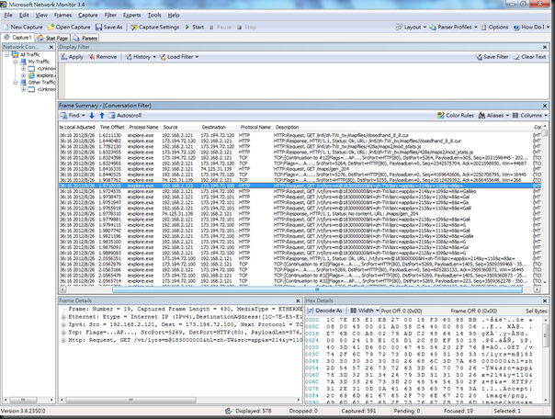
Task: Sort by the Time Offset column header
Action: 112,127
